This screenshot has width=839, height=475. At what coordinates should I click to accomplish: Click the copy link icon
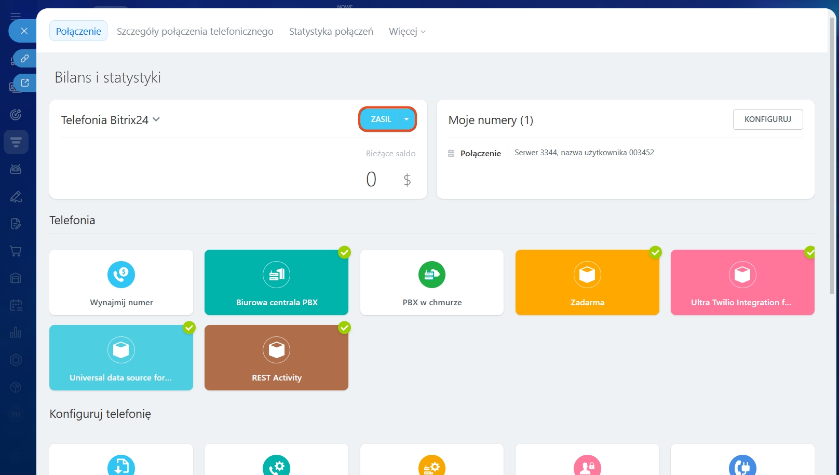click(24, 59)
